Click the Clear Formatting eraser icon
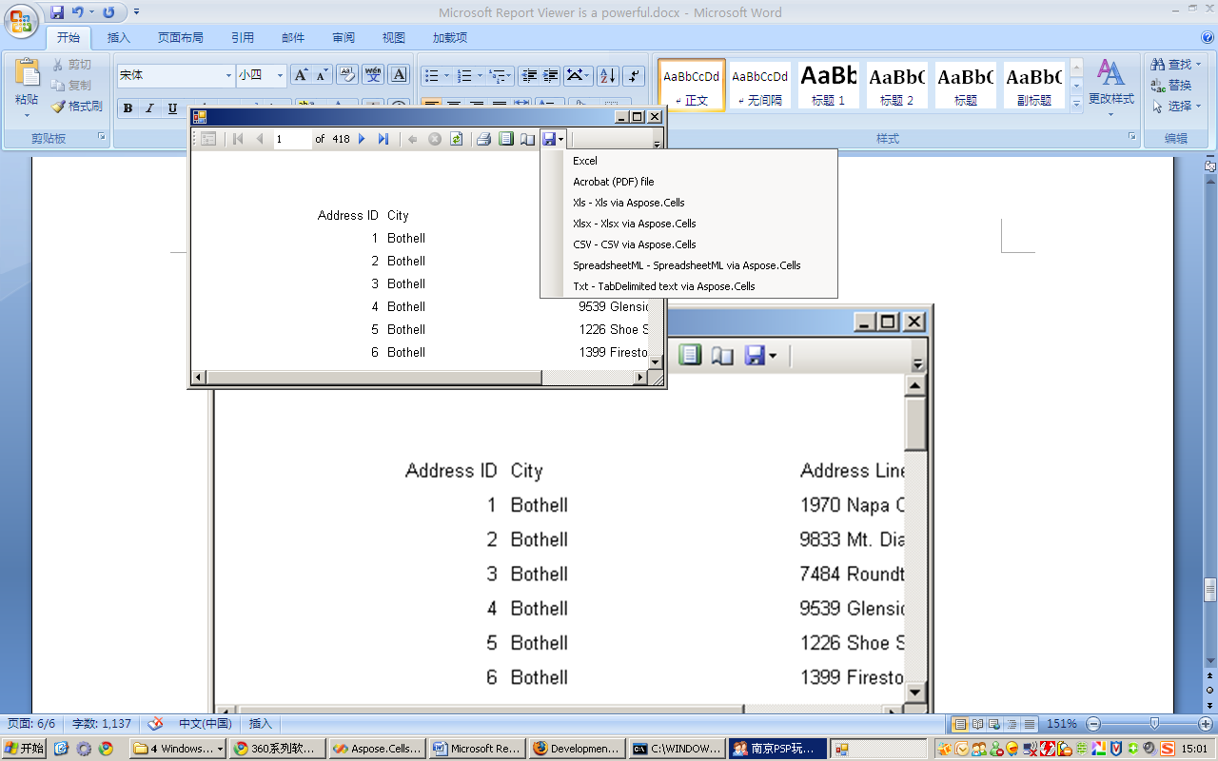The height and width of the screenshot is (761, 1218). pyautogui.click(x=347, y=75)
